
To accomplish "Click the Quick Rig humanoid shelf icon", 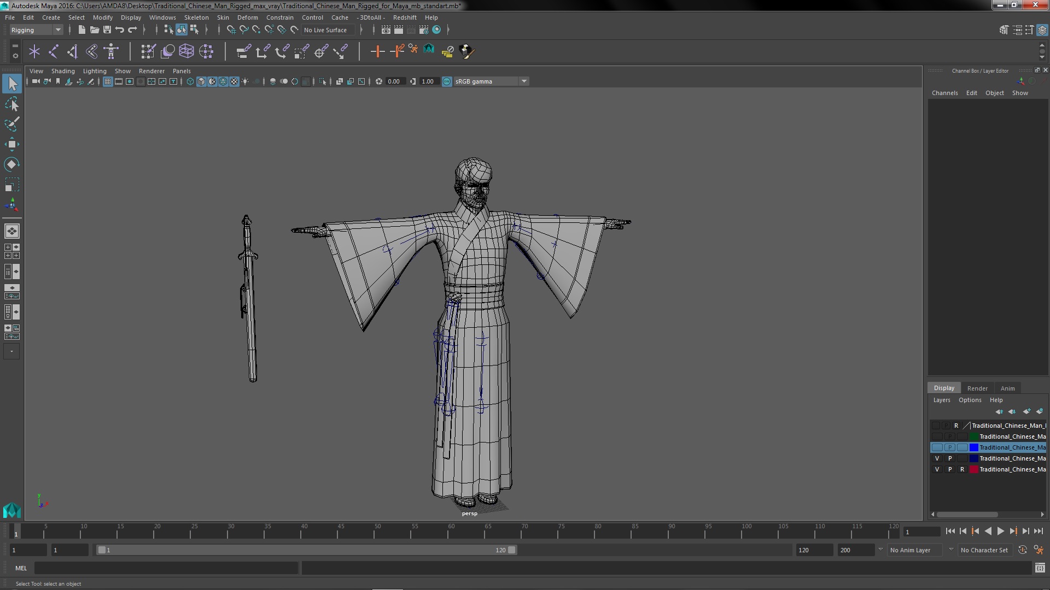I will click(112, 51).
